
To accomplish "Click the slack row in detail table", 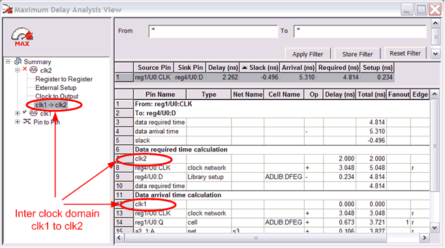I will click(273, 140).
